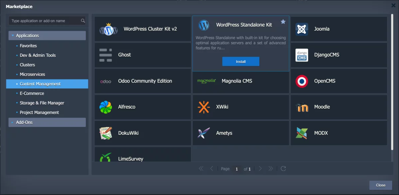Select the MODX application icon
The height and width of the screenshot is (195, 399).
[302, 133]
